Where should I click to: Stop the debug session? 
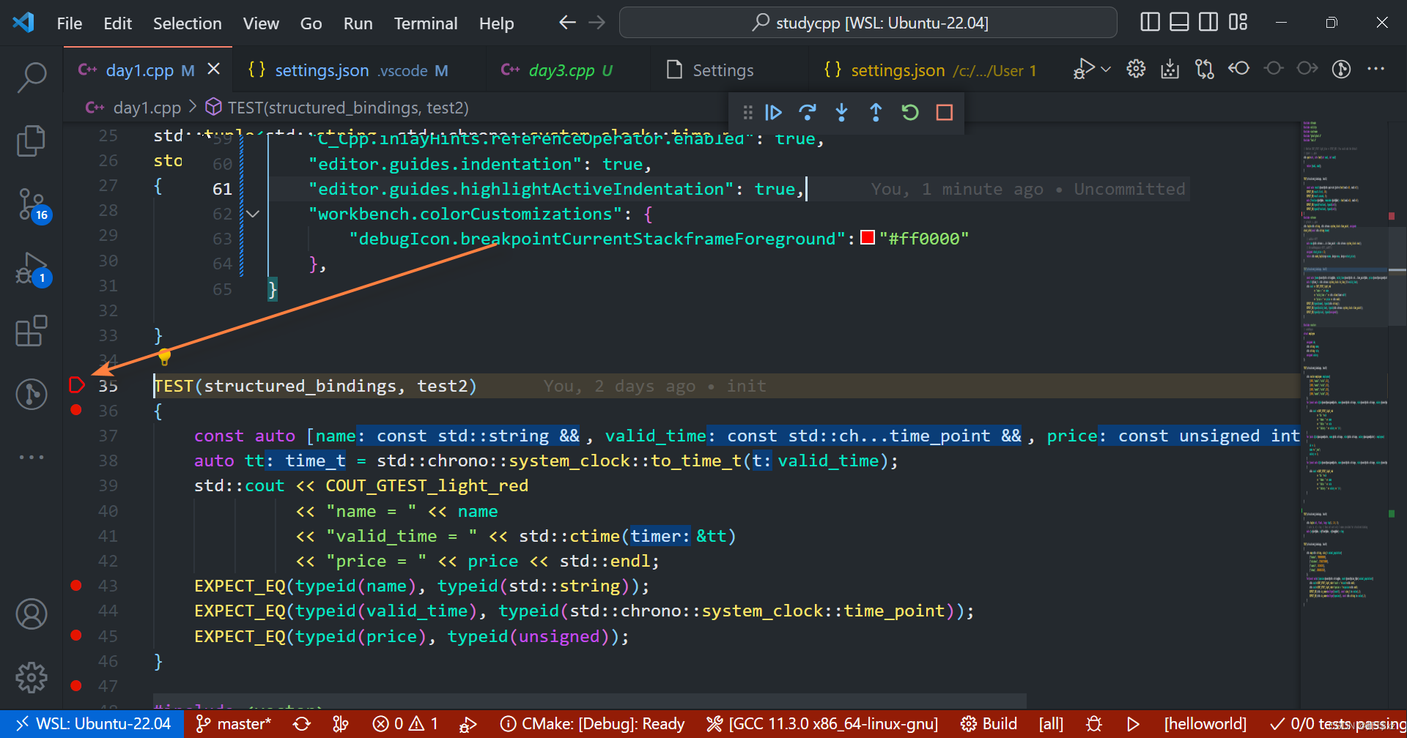coord(945,112)
